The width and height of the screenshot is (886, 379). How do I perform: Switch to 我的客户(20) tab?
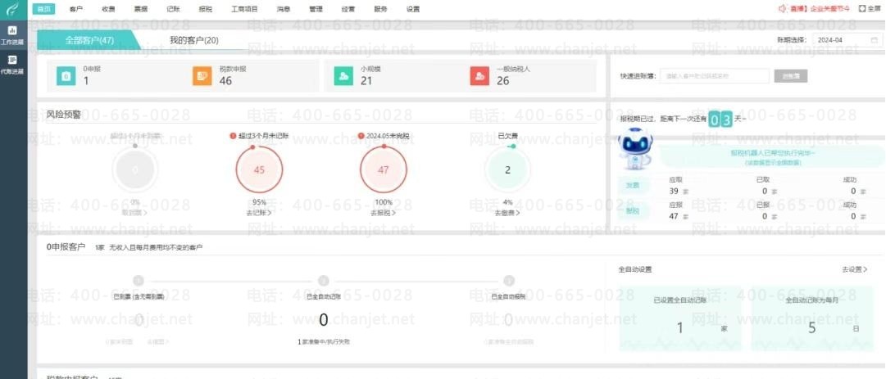pos(193,40)
